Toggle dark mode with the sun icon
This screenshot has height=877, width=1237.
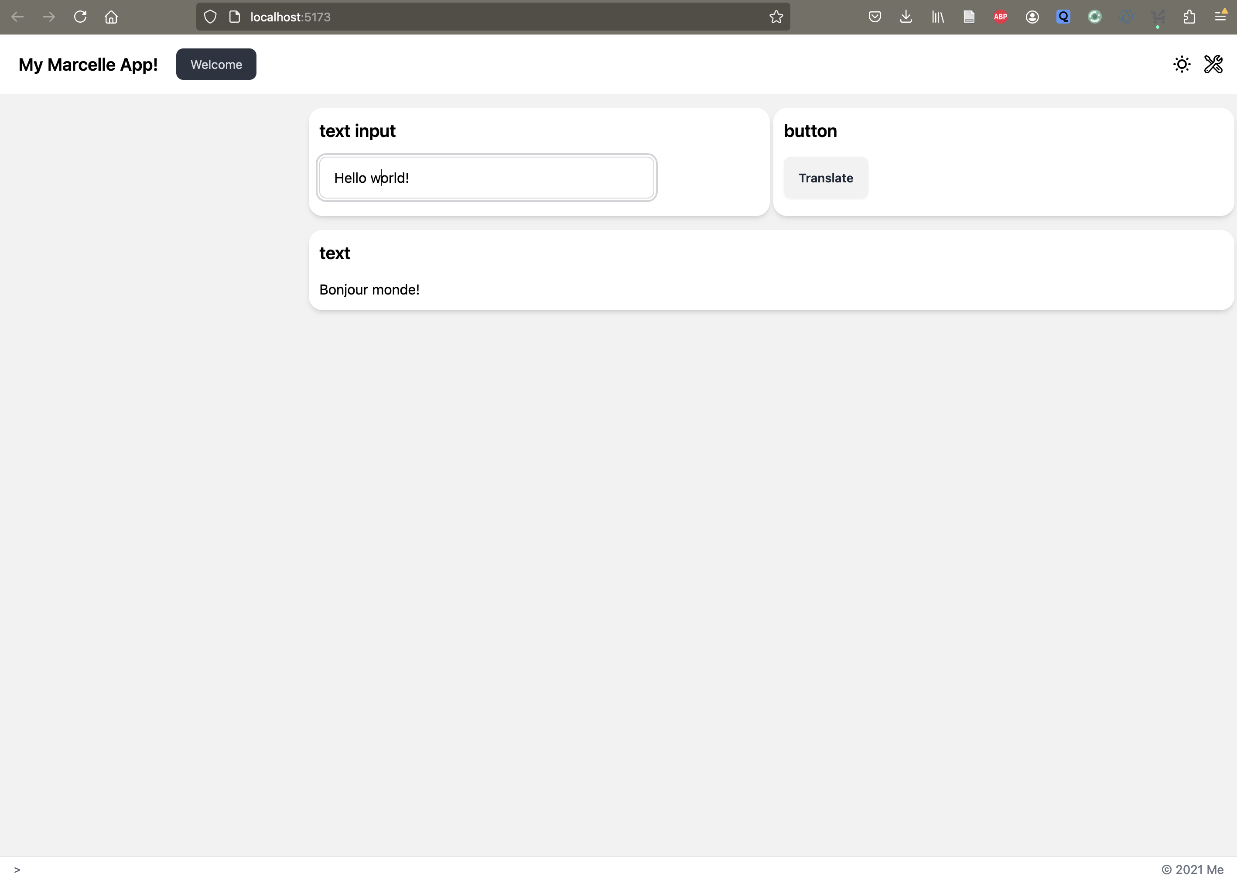tap(1182, 64)
